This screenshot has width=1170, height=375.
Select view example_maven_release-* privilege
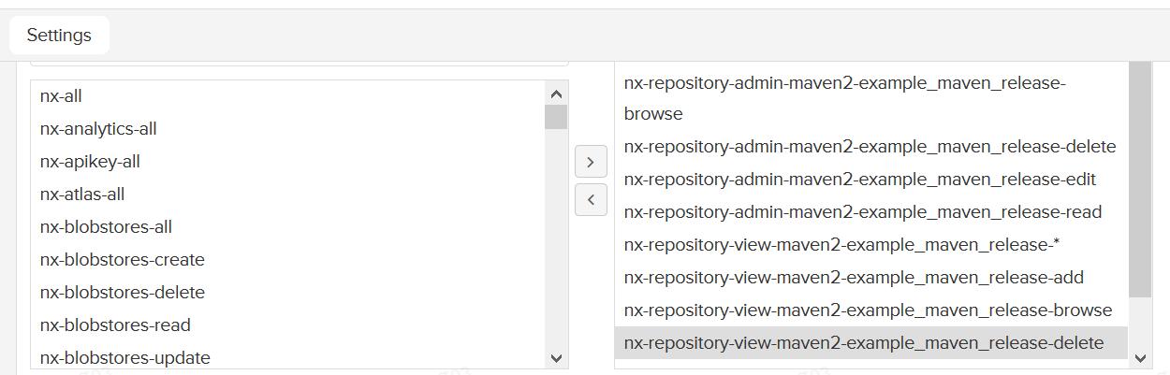coord(871,245)
